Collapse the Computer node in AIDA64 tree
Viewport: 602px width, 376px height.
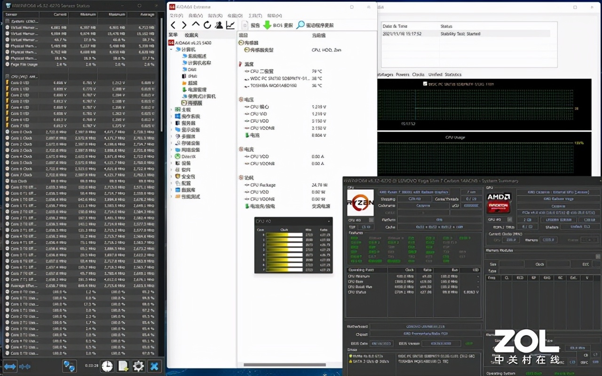(x=171, y=49)
